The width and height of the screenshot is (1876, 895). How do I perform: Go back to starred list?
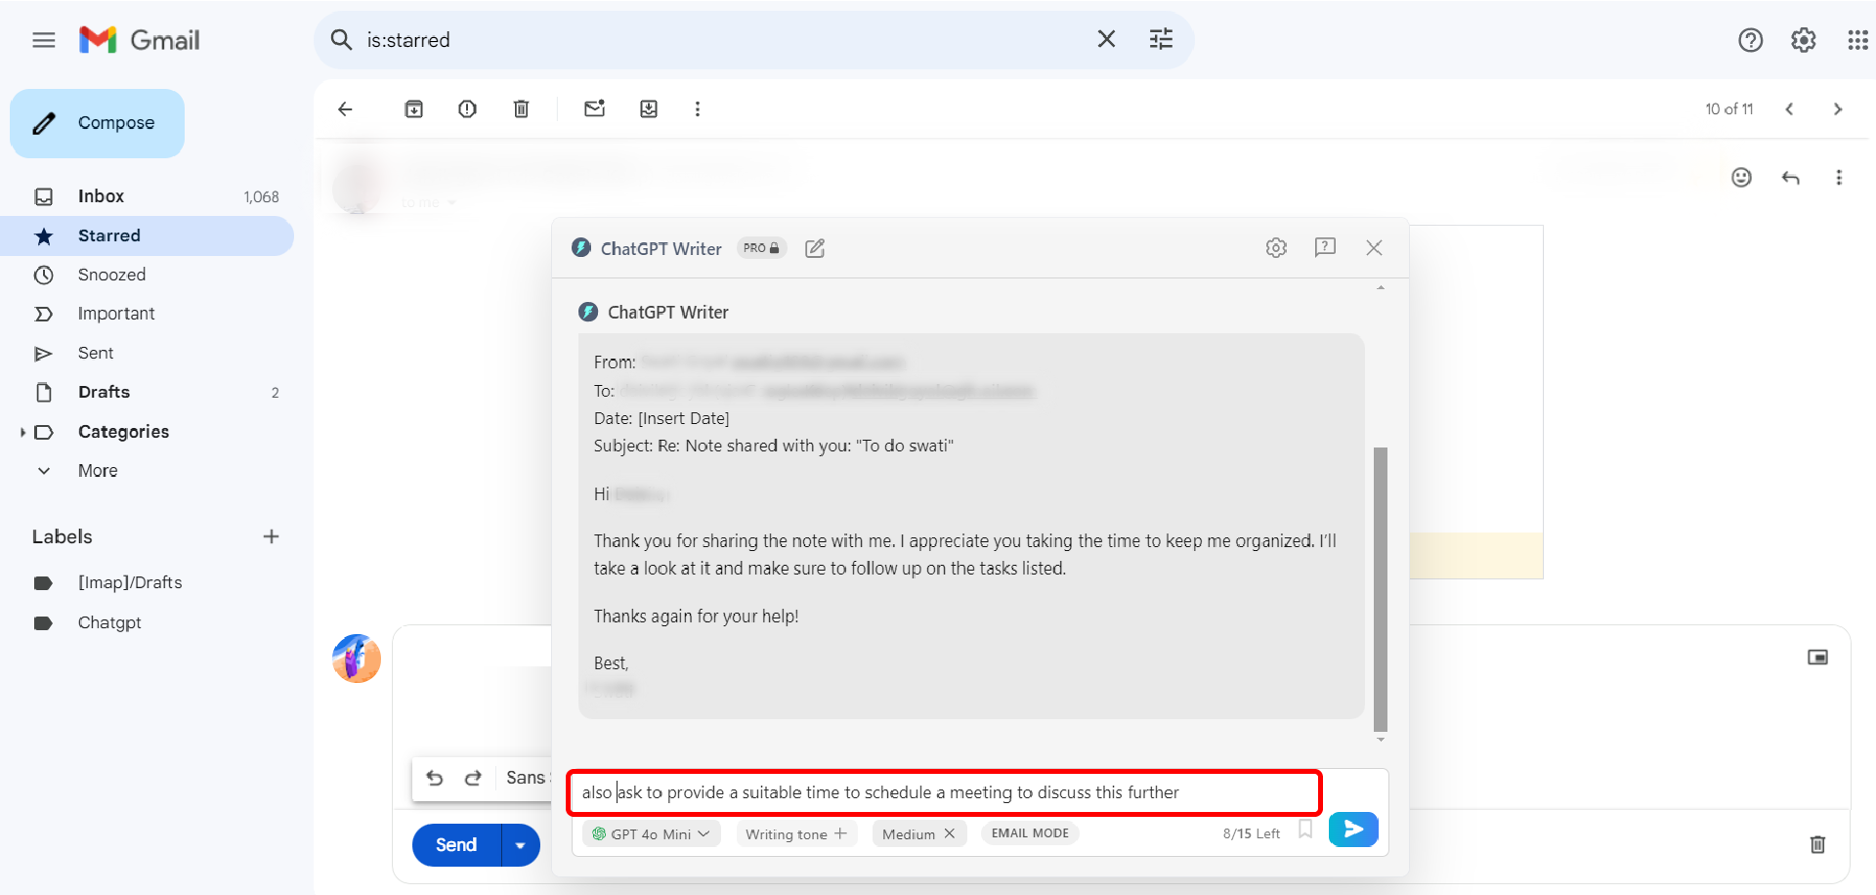(x=345, y=109)
